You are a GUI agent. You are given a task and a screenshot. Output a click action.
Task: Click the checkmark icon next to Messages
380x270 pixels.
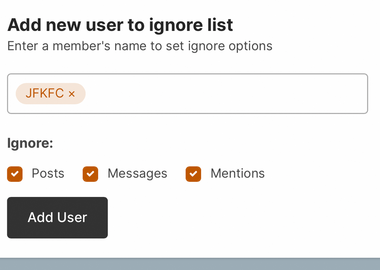[x=90, y=174]
